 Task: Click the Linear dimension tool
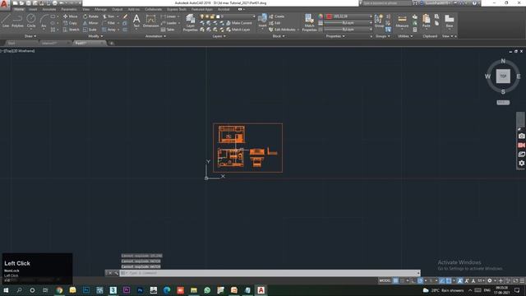pyautogui.click(x=168, y=16)
